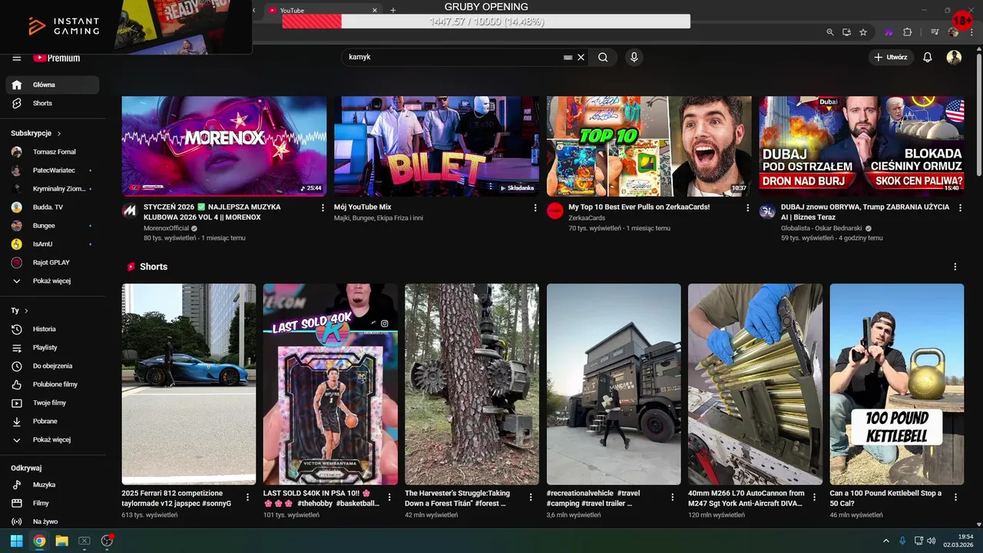The width and height of the screenshot is (983, 553).
Task: Open options for STYCZEŃ 2026 MORENOX video
Action: click(x=323, y=208)
